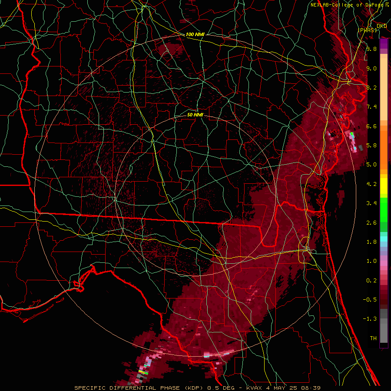
Task: Click the 5.8 value on color scale
Action: tap(371, 146)
